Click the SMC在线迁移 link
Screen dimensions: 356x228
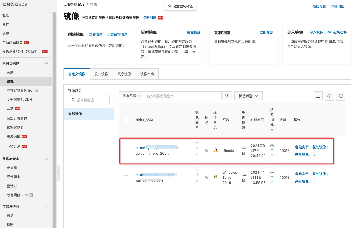click(336, 32)
